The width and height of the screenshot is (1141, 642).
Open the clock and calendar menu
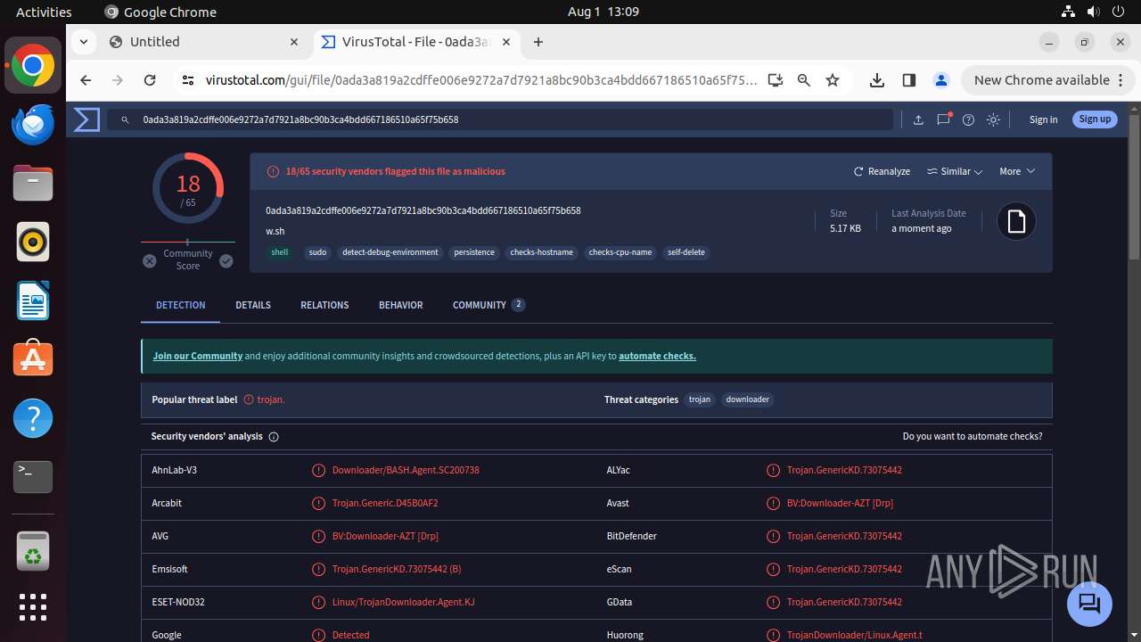(x=603, y=12)
